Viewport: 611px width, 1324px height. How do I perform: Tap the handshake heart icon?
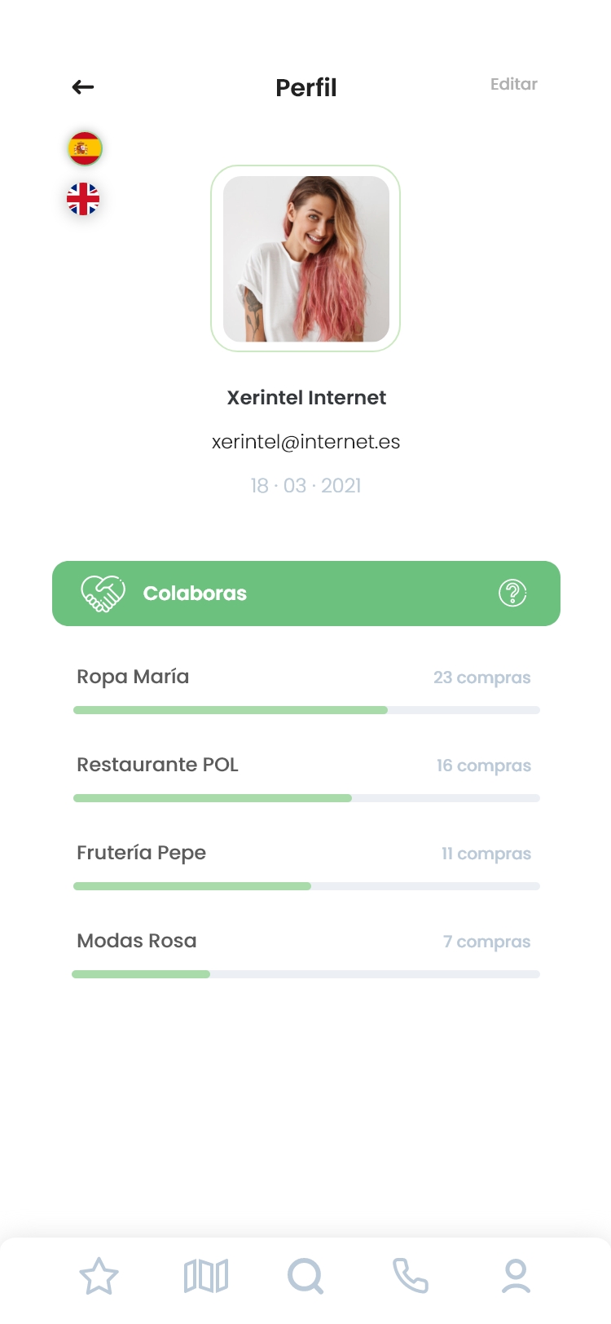(103, 594)
